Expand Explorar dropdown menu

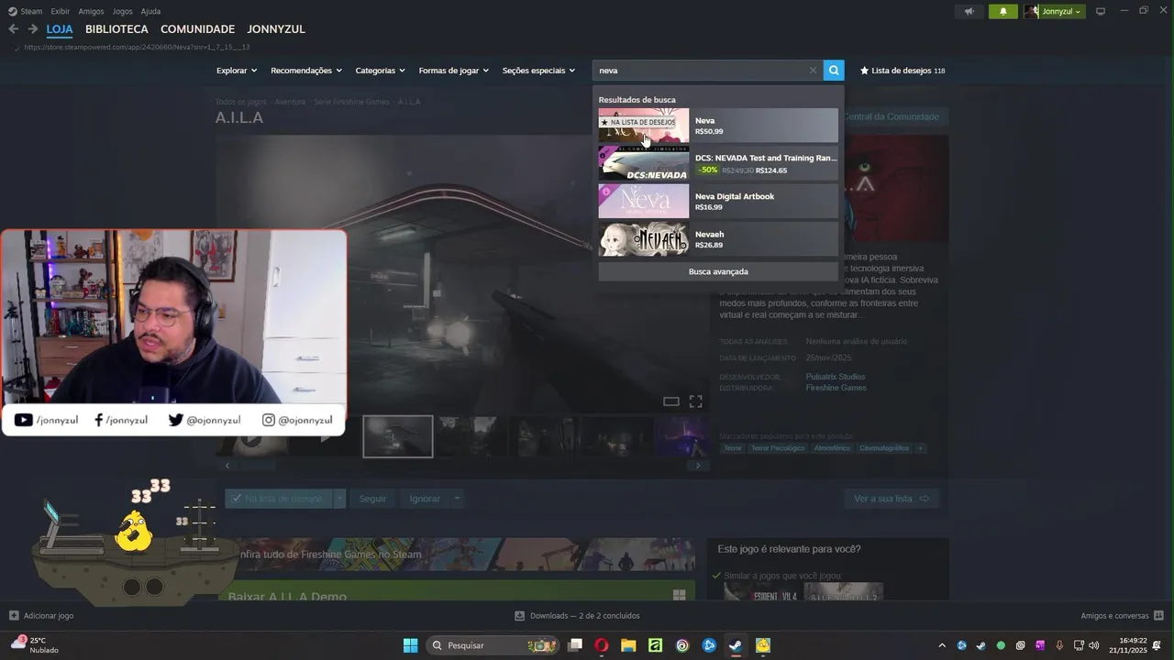(237, 71)
